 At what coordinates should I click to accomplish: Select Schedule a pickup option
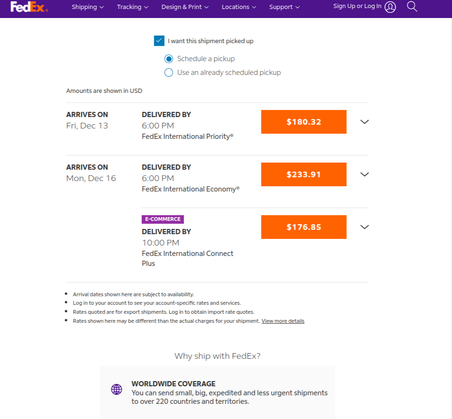(x=169, y=59)
